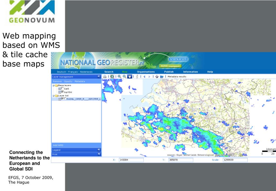This screenshot has height=191, width=276.
Task: Click the Layer management panel title
Action: click(x=63, y=77)
